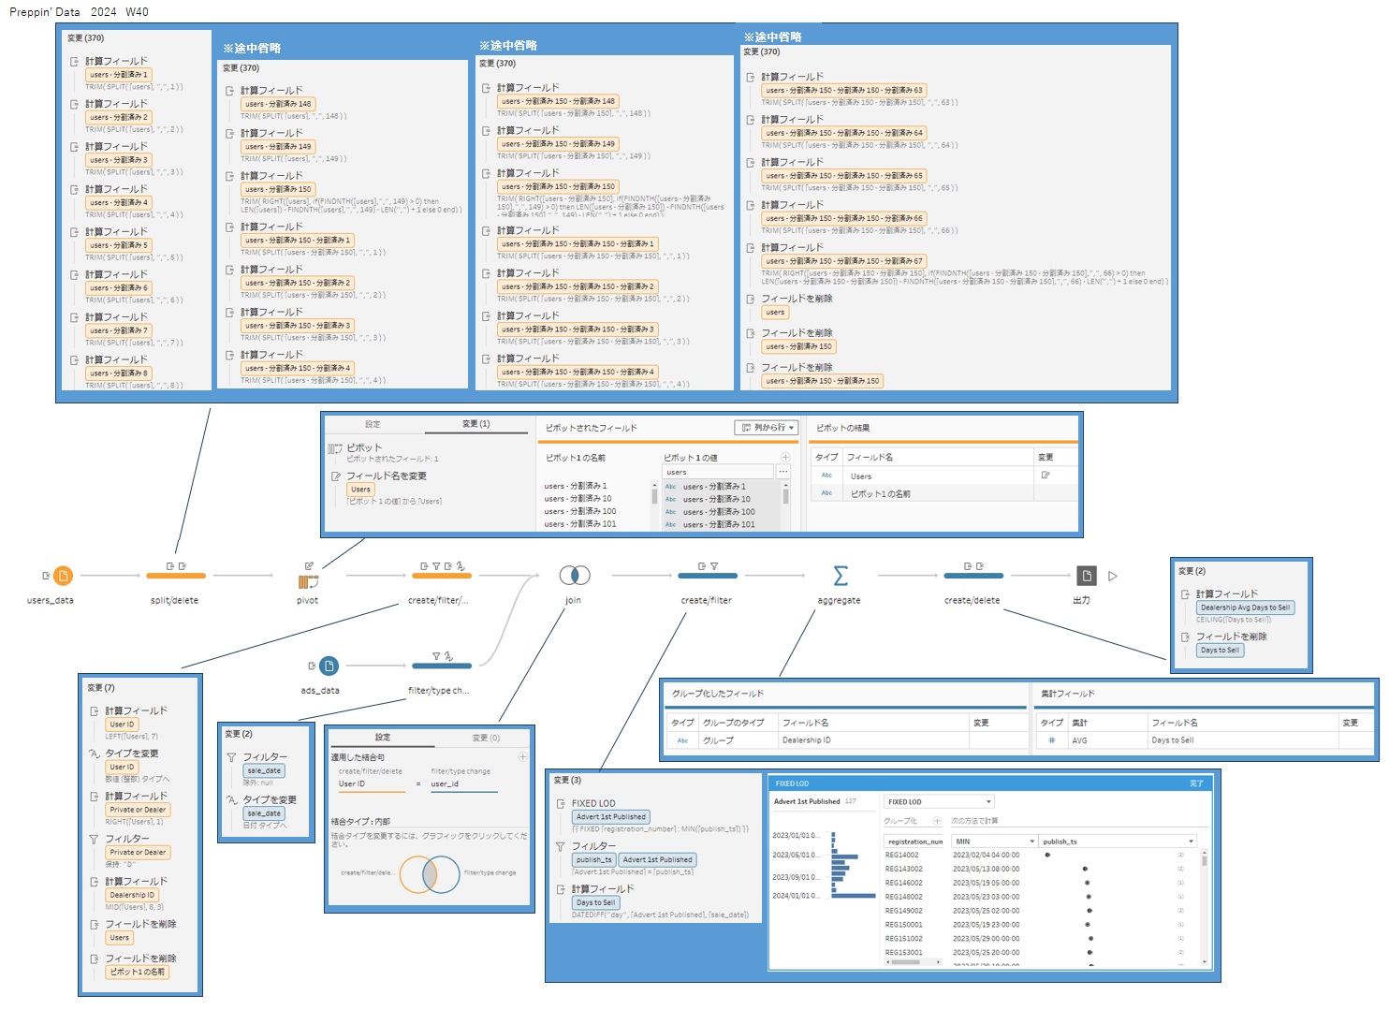Open the 列から行 pivot direction dropdown

coord(767,428)
